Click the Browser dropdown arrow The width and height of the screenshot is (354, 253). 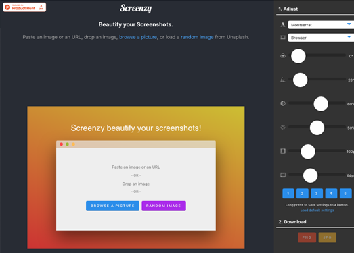[349, 37]
